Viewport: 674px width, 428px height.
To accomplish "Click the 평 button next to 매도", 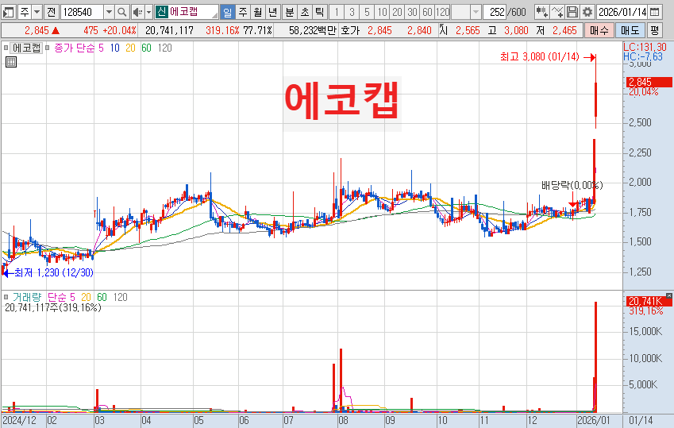I will (x=654, y=30).
